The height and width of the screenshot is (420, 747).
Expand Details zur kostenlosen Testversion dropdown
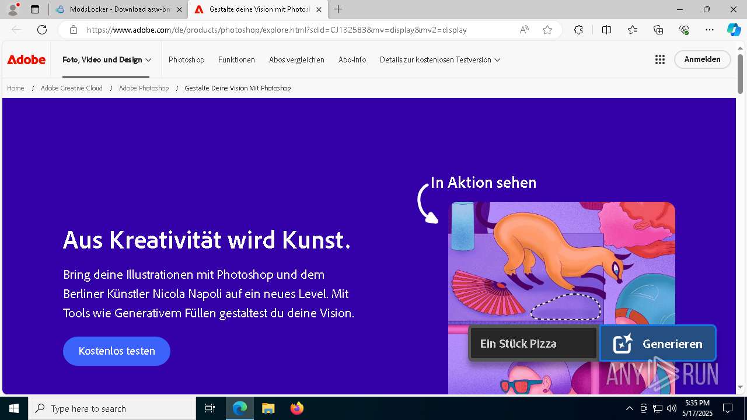pyautogui.click(x=440, y=60)
